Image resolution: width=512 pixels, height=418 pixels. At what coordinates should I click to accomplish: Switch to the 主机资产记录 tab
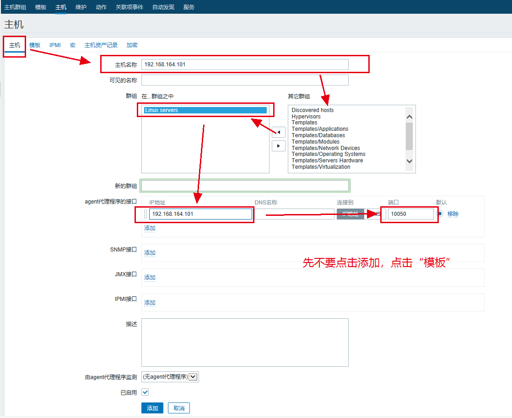(101, 45)
